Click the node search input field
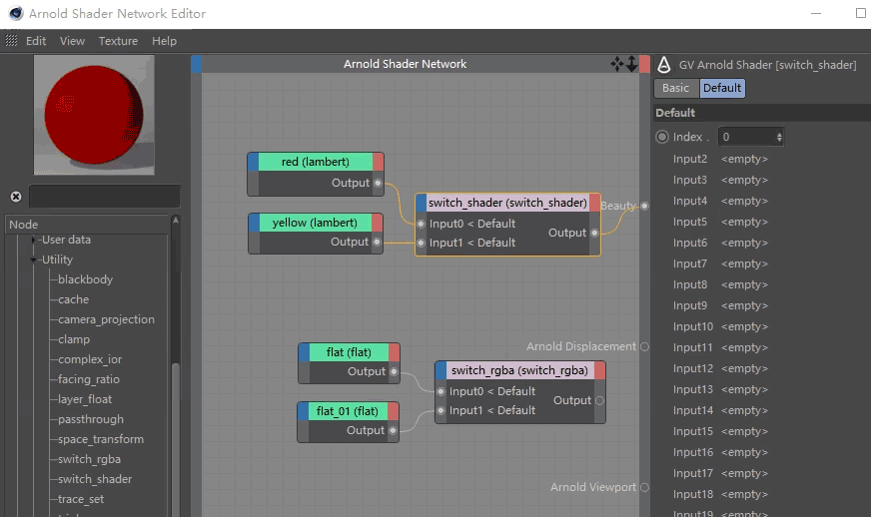This screenshot has height=517, width=871. (105, 197)
